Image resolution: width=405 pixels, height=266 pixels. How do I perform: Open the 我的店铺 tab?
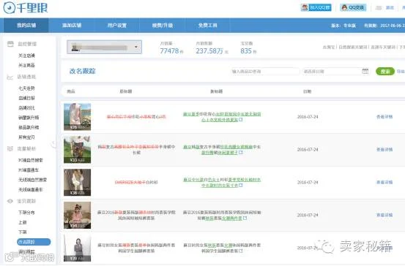[26, 26]
